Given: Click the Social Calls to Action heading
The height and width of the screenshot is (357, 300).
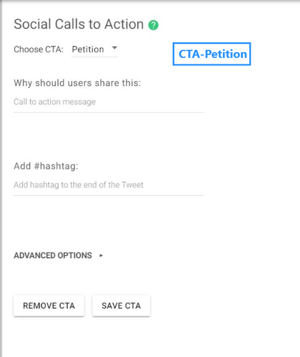Looking at the screenshot, I should (79, 24).
